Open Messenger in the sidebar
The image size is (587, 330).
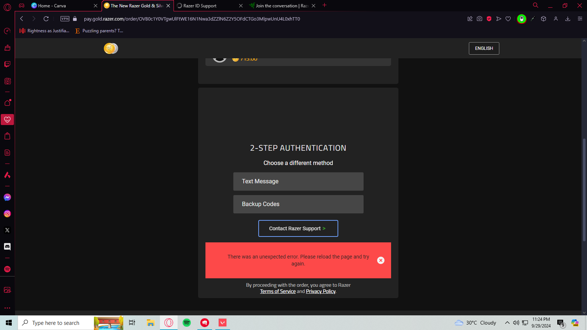7,197
